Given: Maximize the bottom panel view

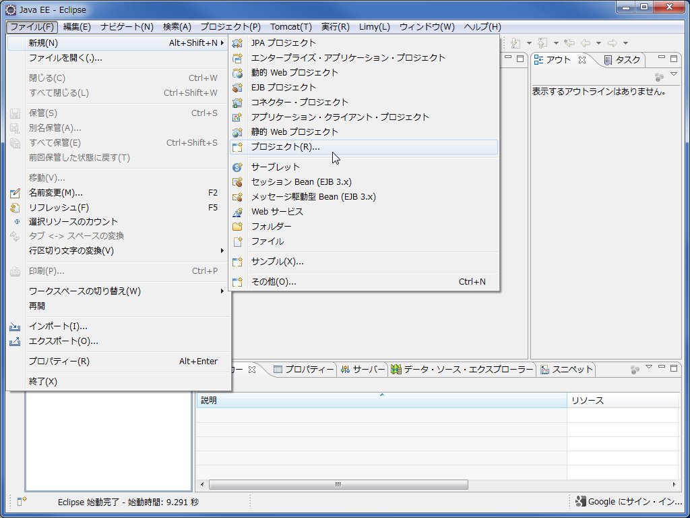Looking at the screenshot, I should click(674, 368).
